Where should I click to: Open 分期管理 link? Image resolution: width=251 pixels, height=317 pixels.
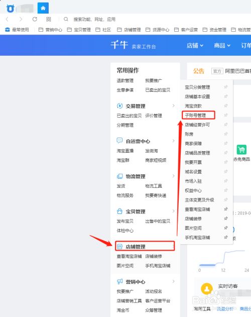[x=125, y=125]
